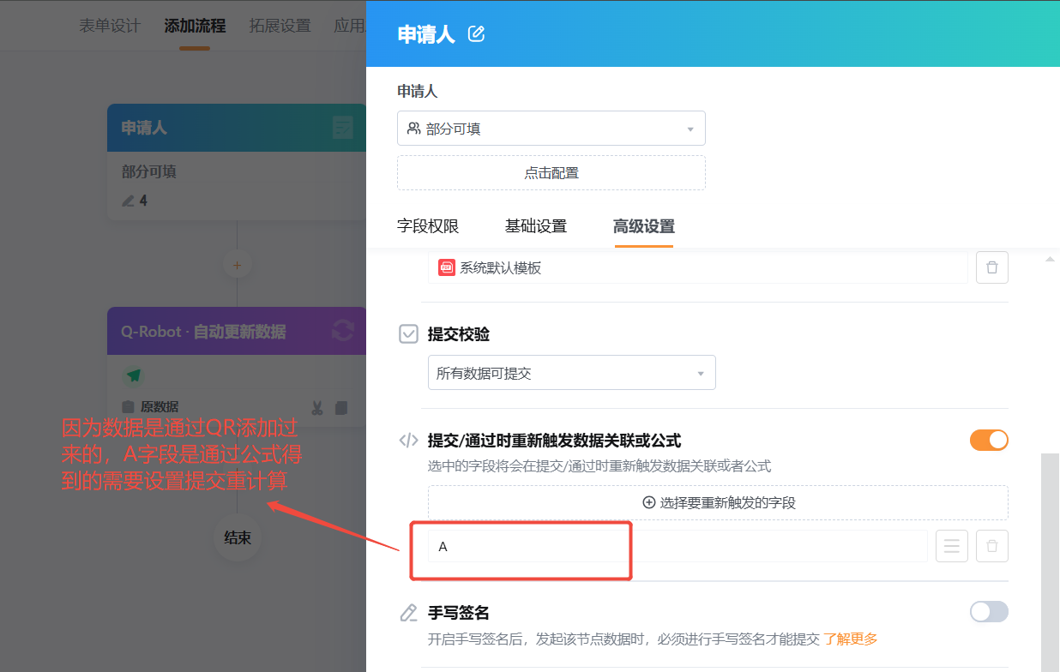1060x672 pixels.
Task: Select the 申请人 flow node header
Action: (x=237, y=128)
